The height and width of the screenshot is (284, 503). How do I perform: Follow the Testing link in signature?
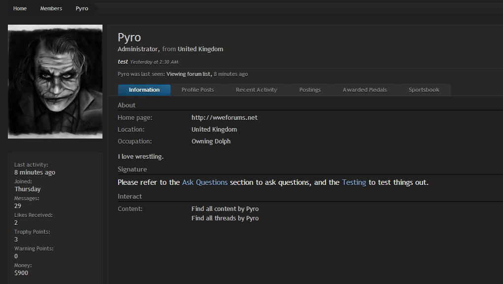(354, 182)
